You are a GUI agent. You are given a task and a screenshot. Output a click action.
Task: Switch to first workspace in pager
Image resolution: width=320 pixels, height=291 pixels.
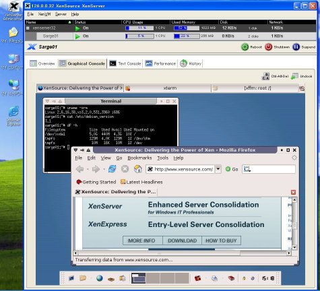click(x=138, y=278)
